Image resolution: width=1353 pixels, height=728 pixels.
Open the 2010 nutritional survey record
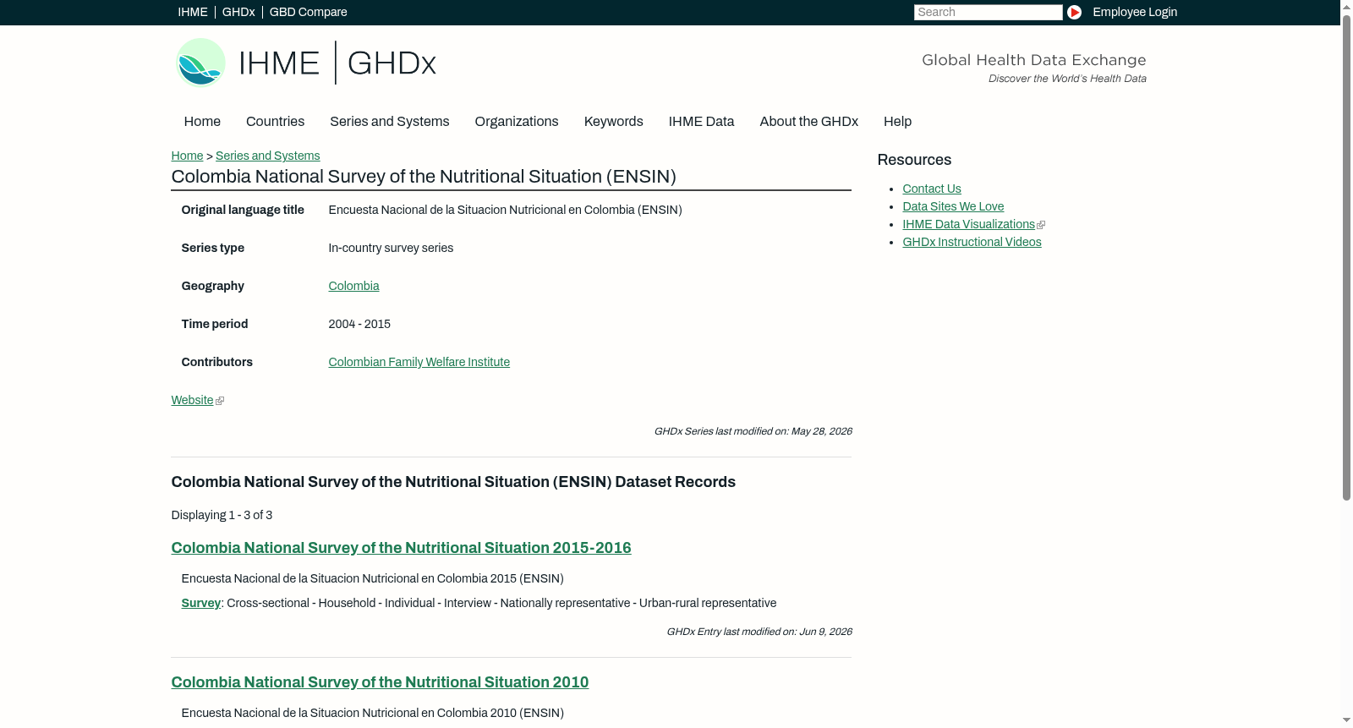[x=380, y=682]
